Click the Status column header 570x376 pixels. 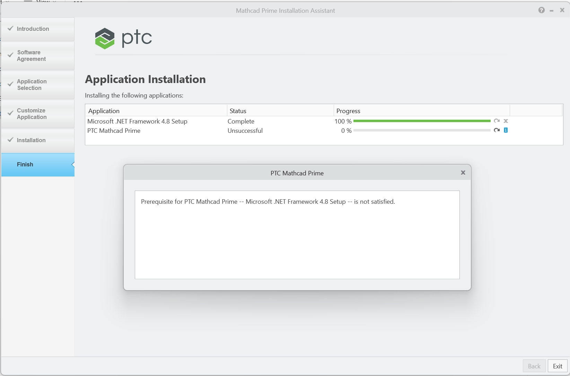[x=238, y=111]
